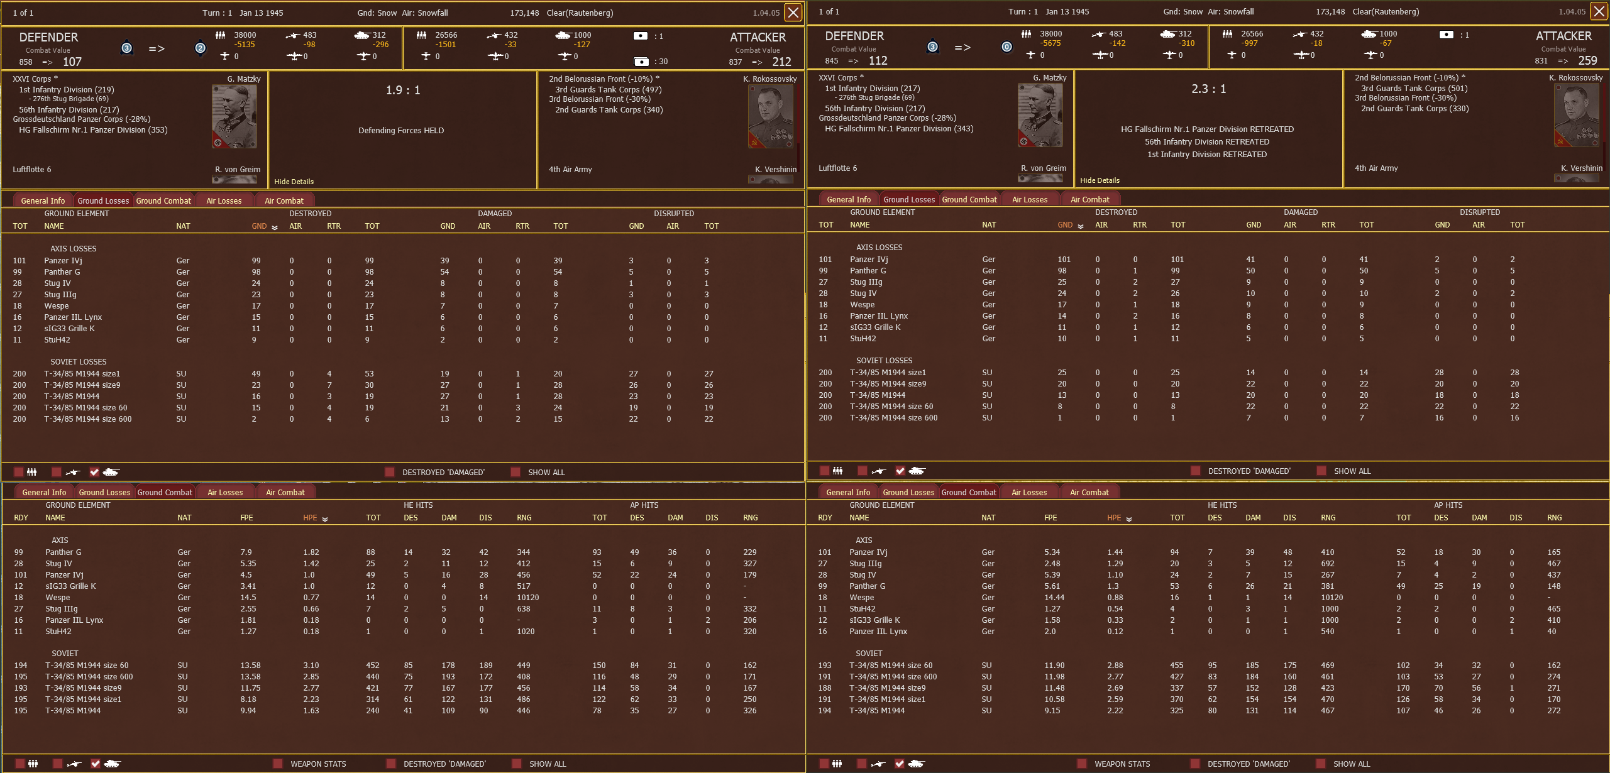Enable SHOW ALL checkbox in upper-right losses panel
Viewport: 1610px width, 773px height.
click(x=1321, y=471)
